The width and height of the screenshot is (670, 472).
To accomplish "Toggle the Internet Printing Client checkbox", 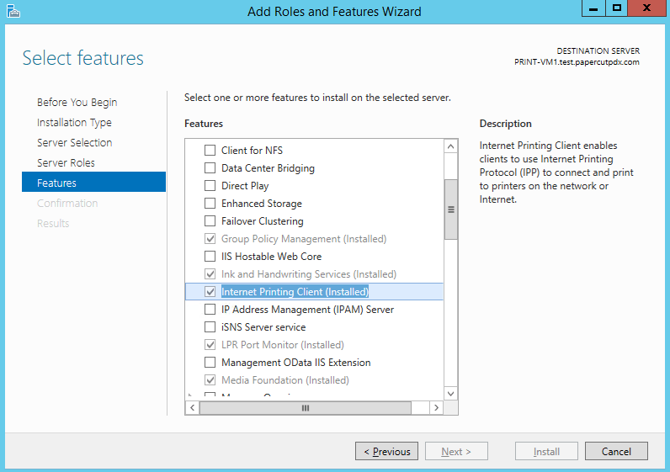I will pyautogui.click(x=210, y=292).
